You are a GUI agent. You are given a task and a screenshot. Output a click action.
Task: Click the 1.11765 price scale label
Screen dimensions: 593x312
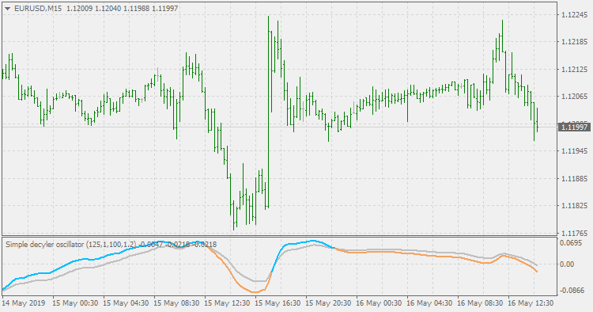pyautogui.click(x=575, y=233)
